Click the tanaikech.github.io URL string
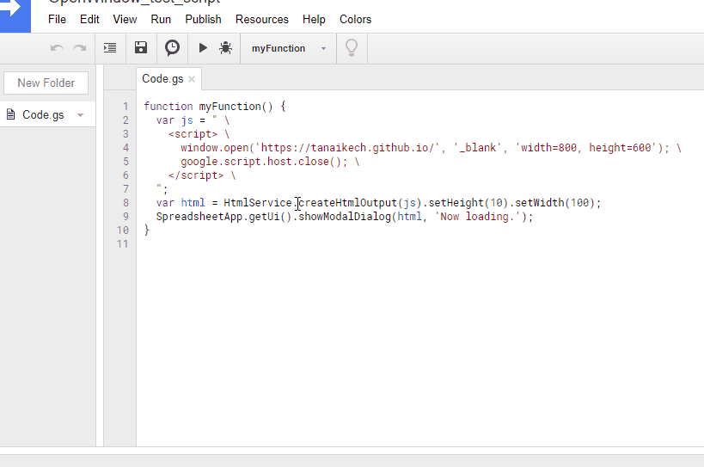 (347, 148)
